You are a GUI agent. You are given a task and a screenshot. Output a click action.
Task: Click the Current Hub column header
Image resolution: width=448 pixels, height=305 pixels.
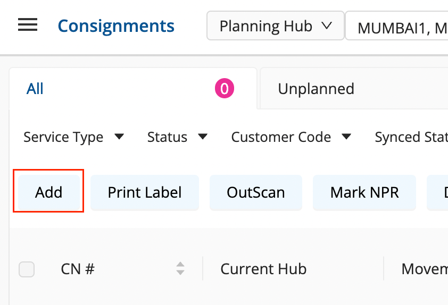coord(263,269)
